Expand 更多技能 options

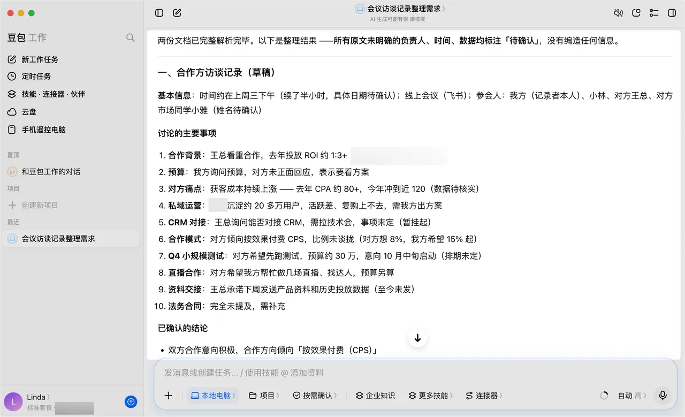pos(430,396)
